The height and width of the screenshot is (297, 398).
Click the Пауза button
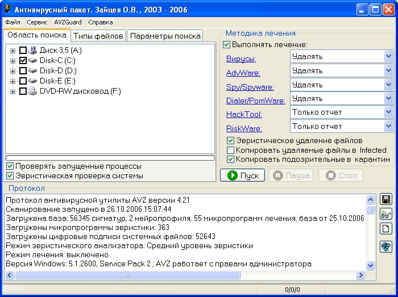coord(291,175)
